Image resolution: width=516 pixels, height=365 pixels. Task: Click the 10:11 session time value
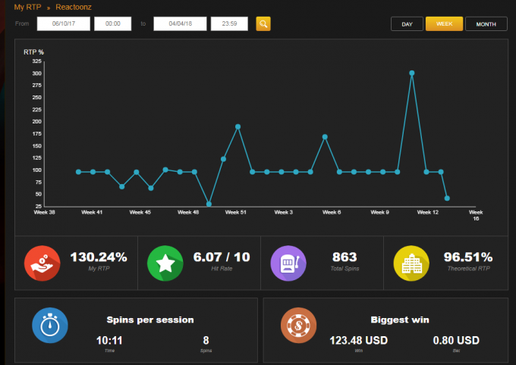[109, 340]
